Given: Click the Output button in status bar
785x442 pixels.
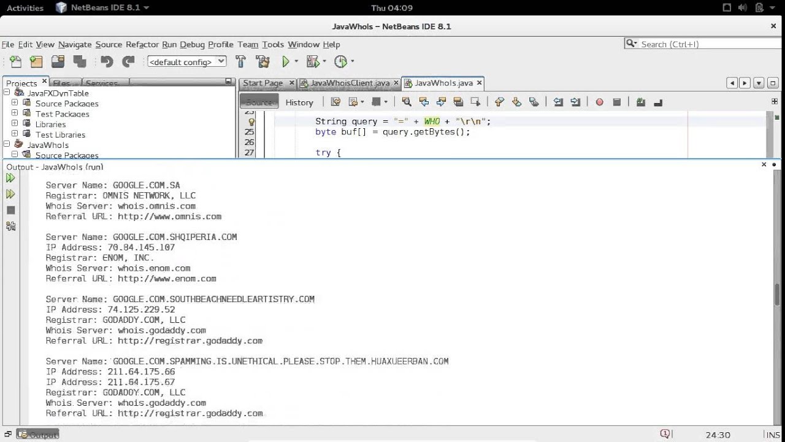Looking at the screenshot, I should pyautogui.click(x=37, y=435).
